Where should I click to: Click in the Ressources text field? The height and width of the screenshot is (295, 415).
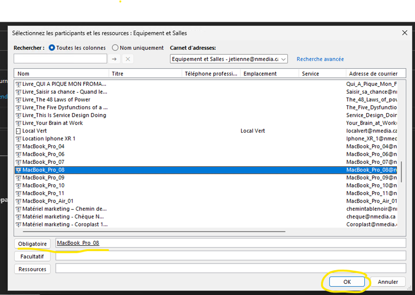pyautogui.click(x=231, y=268)
